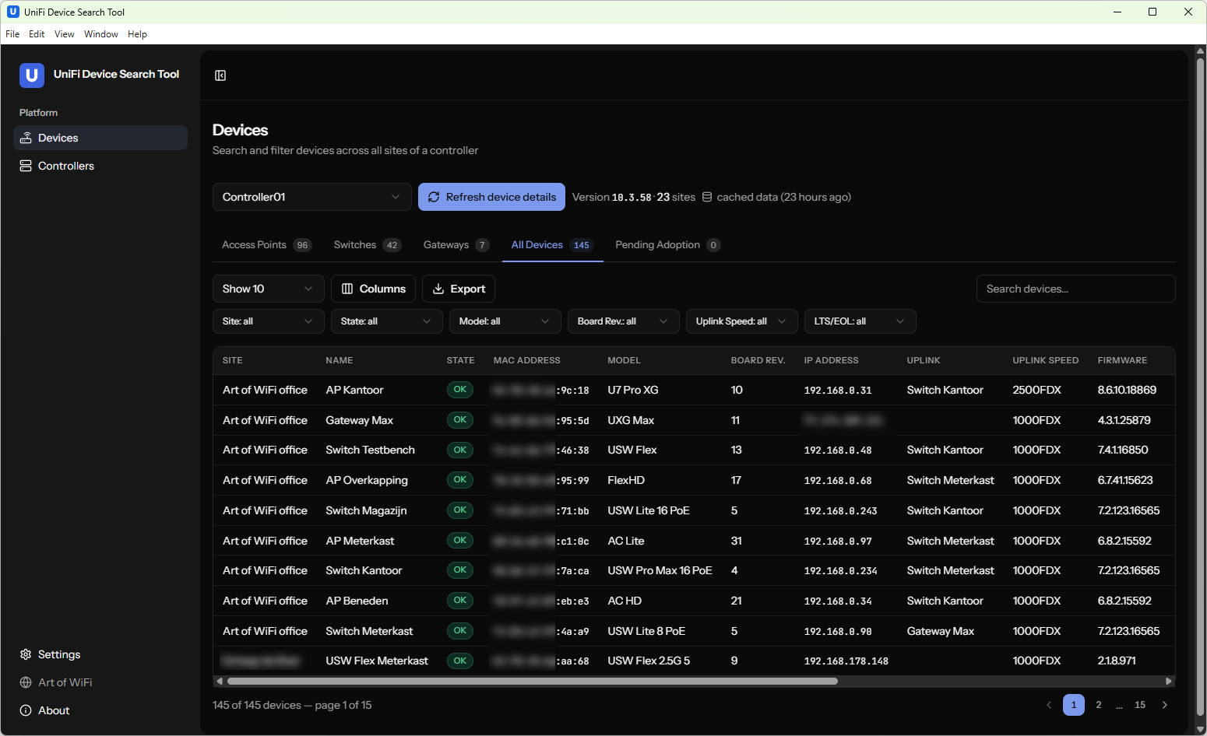Open the LTS/EOL filter dropdown

click(860, 321)
